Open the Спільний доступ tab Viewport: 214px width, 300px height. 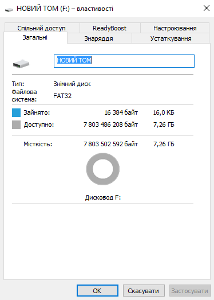click(42, 28)
